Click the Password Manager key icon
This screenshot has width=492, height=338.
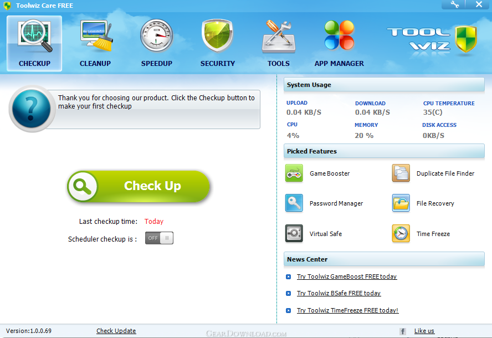(294, 203)
